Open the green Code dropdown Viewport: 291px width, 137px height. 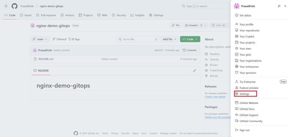point(190,39)
